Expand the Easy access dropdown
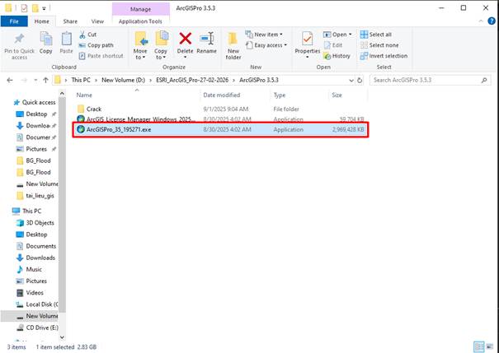499x353 pixels. click(x=271, y=45)
